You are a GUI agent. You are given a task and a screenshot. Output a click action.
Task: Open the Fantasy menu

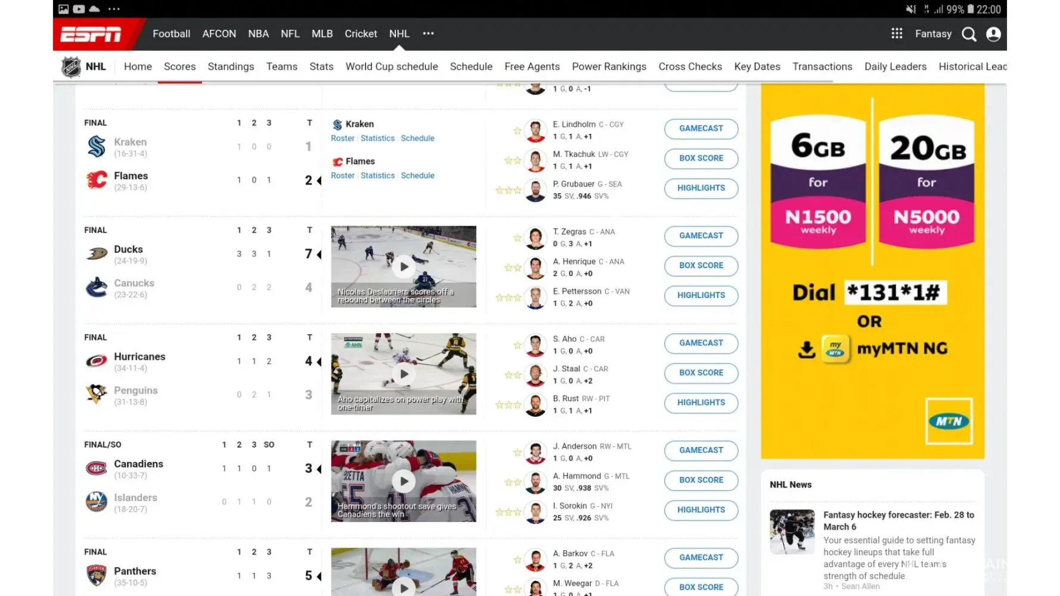click(x=933, y=34)
